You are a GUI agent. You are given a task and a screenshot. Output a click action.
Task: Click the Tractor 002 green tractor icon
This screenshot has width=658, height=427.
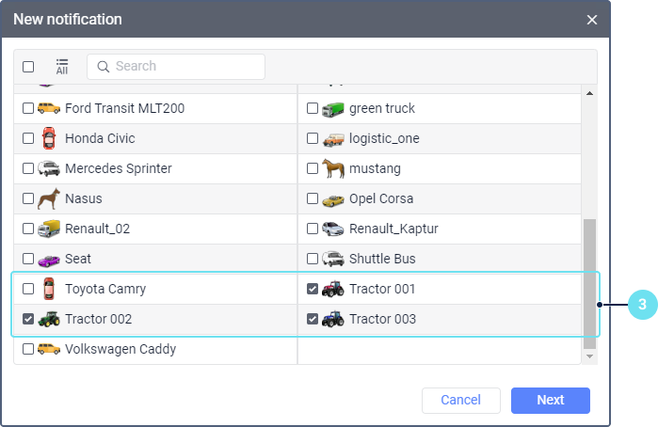click(49, 319)
